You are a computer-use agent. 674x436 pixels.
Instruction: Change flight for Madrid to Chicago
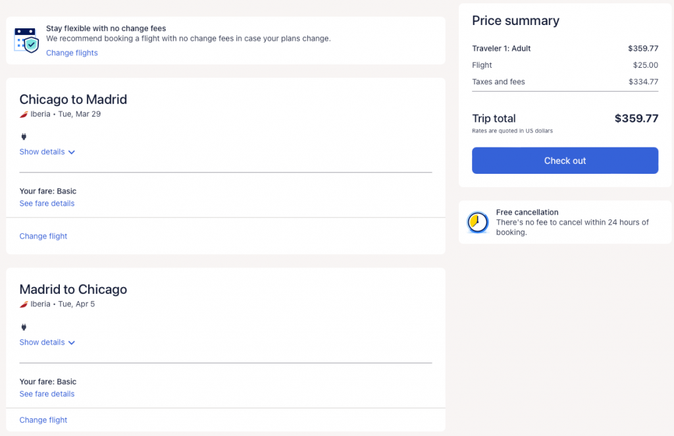click(x=43, y=420)
